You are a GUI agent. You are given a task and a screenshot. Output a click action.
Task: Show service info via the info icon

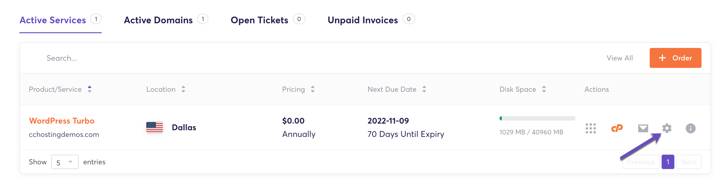coord(690,128)
